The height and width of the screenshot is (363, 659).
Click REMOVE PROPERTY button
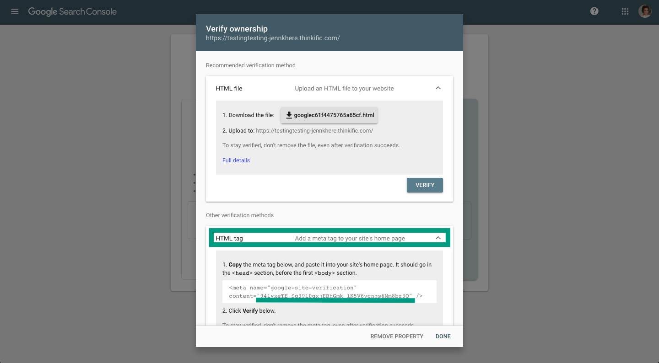point(397,336)
